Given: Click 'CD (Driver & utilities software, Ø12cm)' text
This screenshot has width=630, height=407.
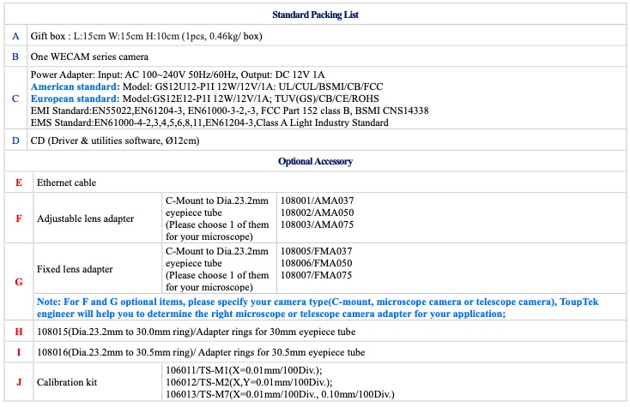Looking at the screenshot, I should pyautogui.click(x=115, y=141).
